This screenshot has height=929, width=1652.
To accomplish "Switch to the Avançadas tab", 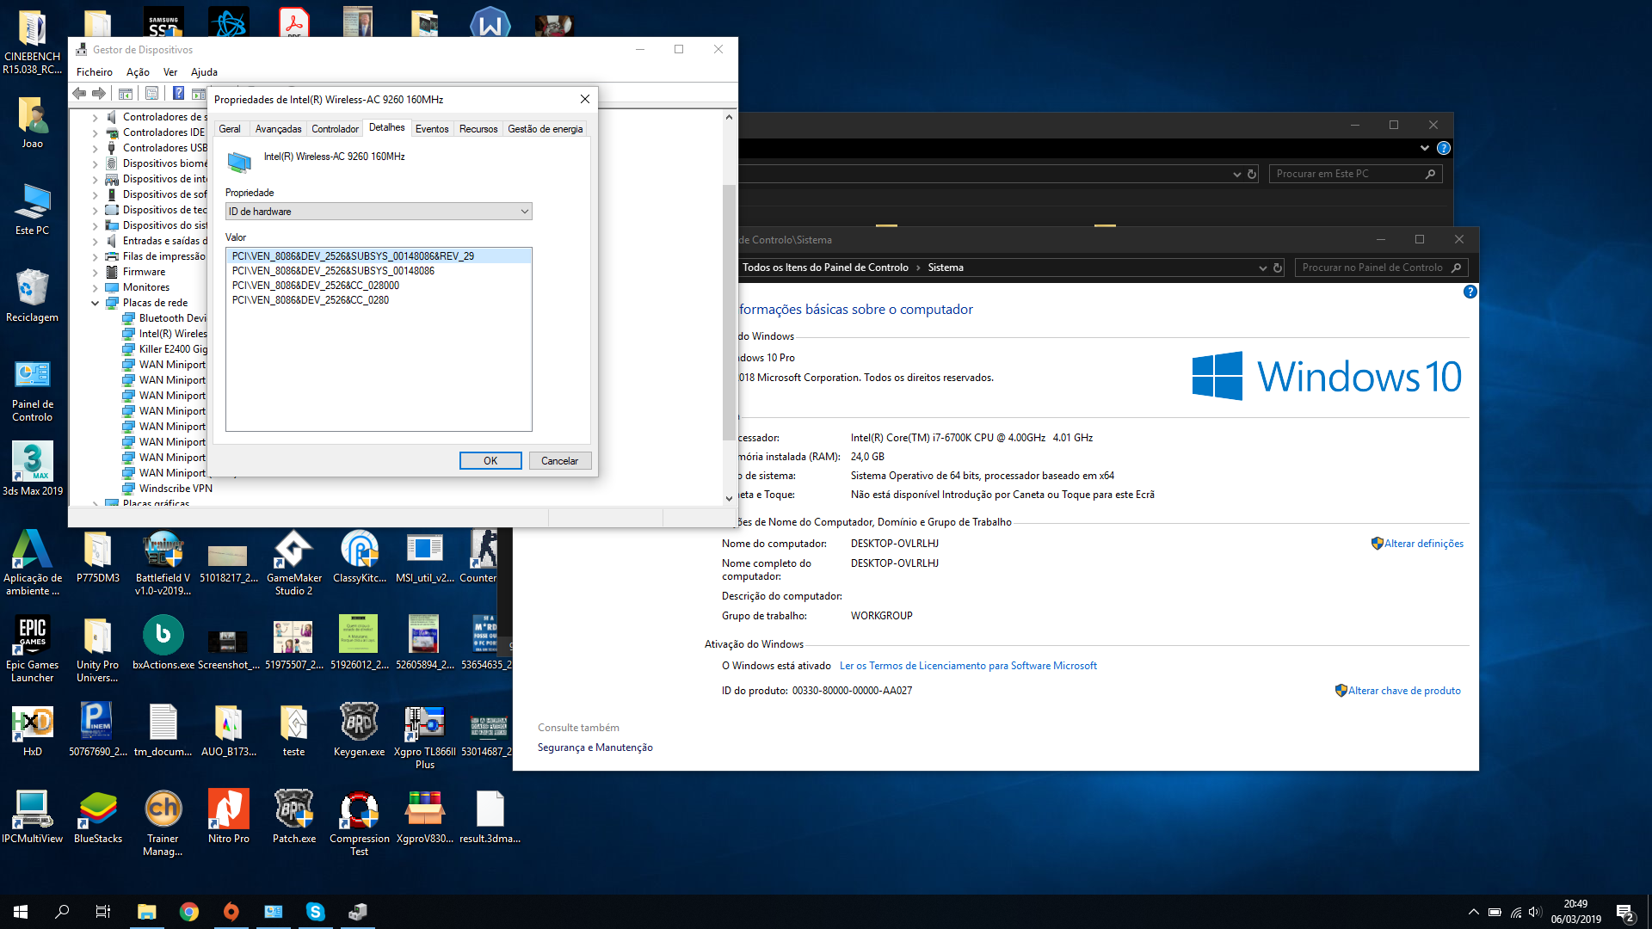I will 278,129.
